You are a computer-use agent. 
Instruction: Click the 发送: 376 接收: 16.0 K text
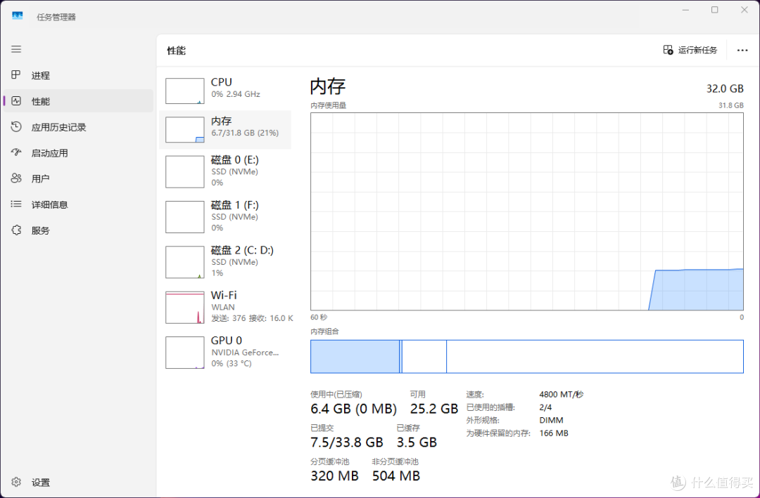point(252,318)
